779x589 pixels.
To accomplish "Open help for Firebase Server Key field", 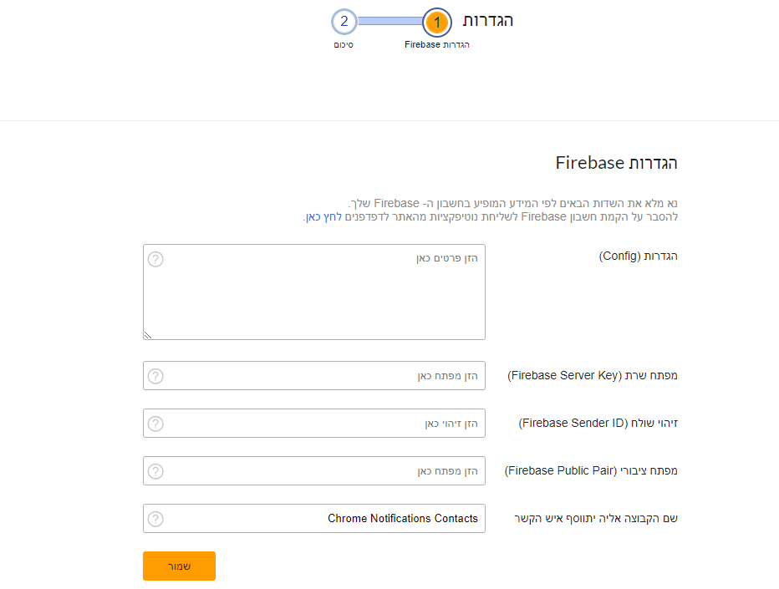I will click(x=155, y=376).
